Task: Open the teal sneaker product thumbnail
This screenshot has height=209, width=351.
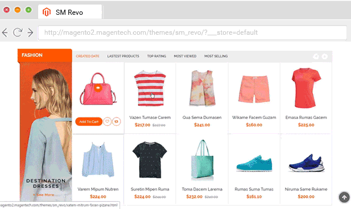Action: [254, 163]
